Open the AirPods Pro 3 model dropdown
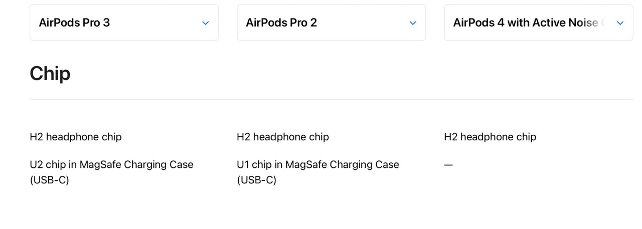Image resolution: width=642 pixels, height=229 pixels. pyautogui.click(x=124, y=23)
